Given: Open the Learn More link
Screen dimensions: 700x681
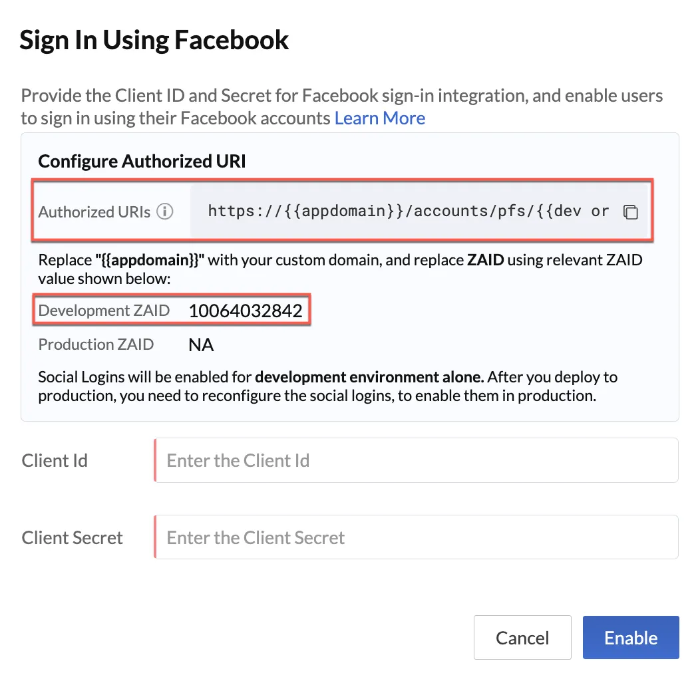Looking at the screenshot, I should 379,118.
